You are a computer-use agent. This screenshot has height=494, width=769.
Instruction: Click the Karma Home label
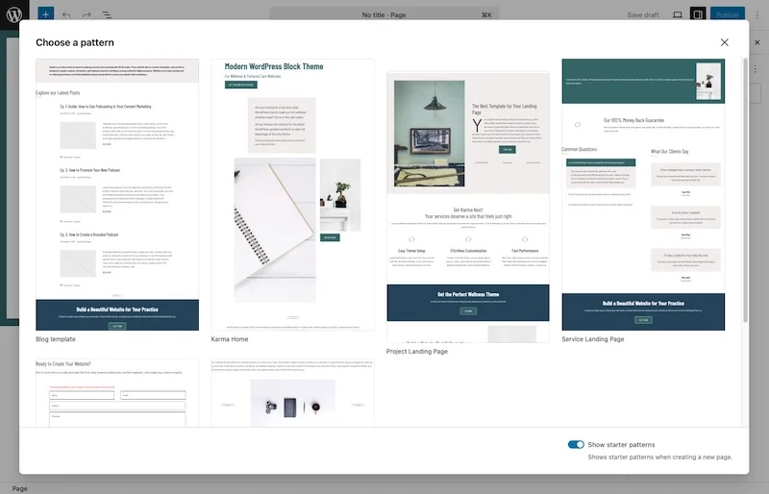point(230,339)
